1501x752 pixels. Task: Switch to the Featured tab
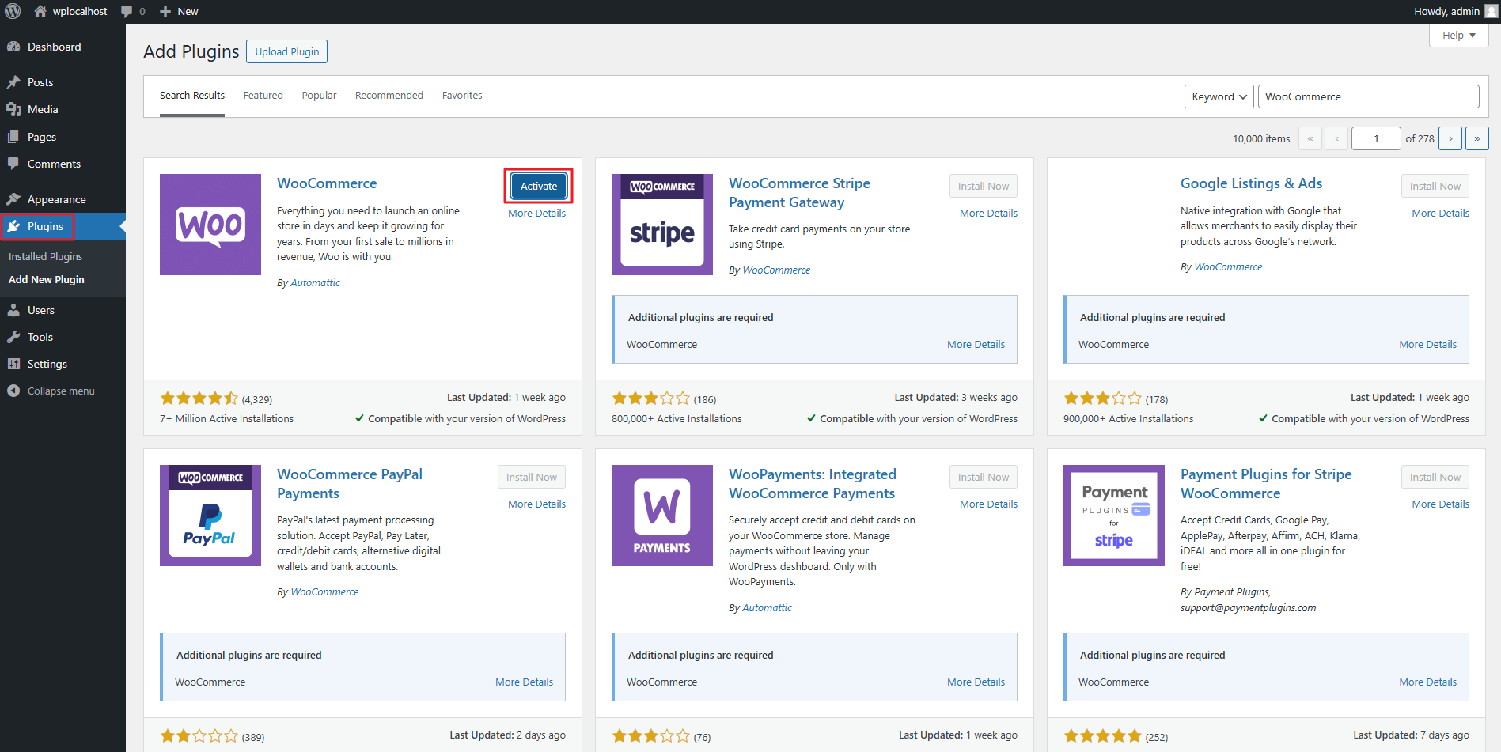pyautogui.click(x=263, y=96)
